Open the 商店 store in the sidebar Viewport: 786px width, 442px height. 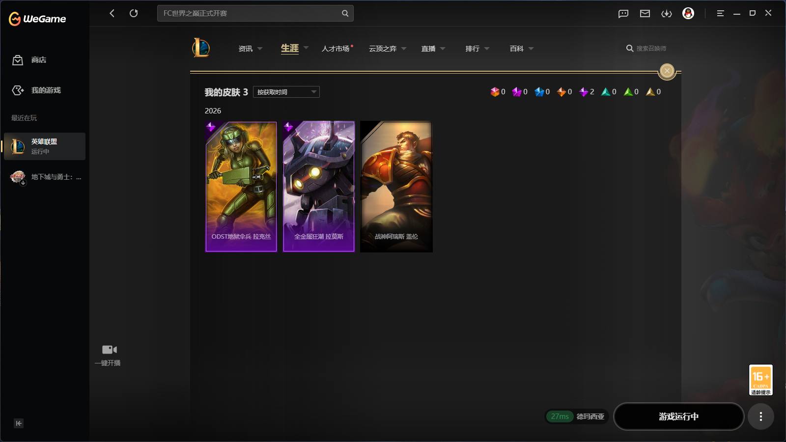pos(29,60)
